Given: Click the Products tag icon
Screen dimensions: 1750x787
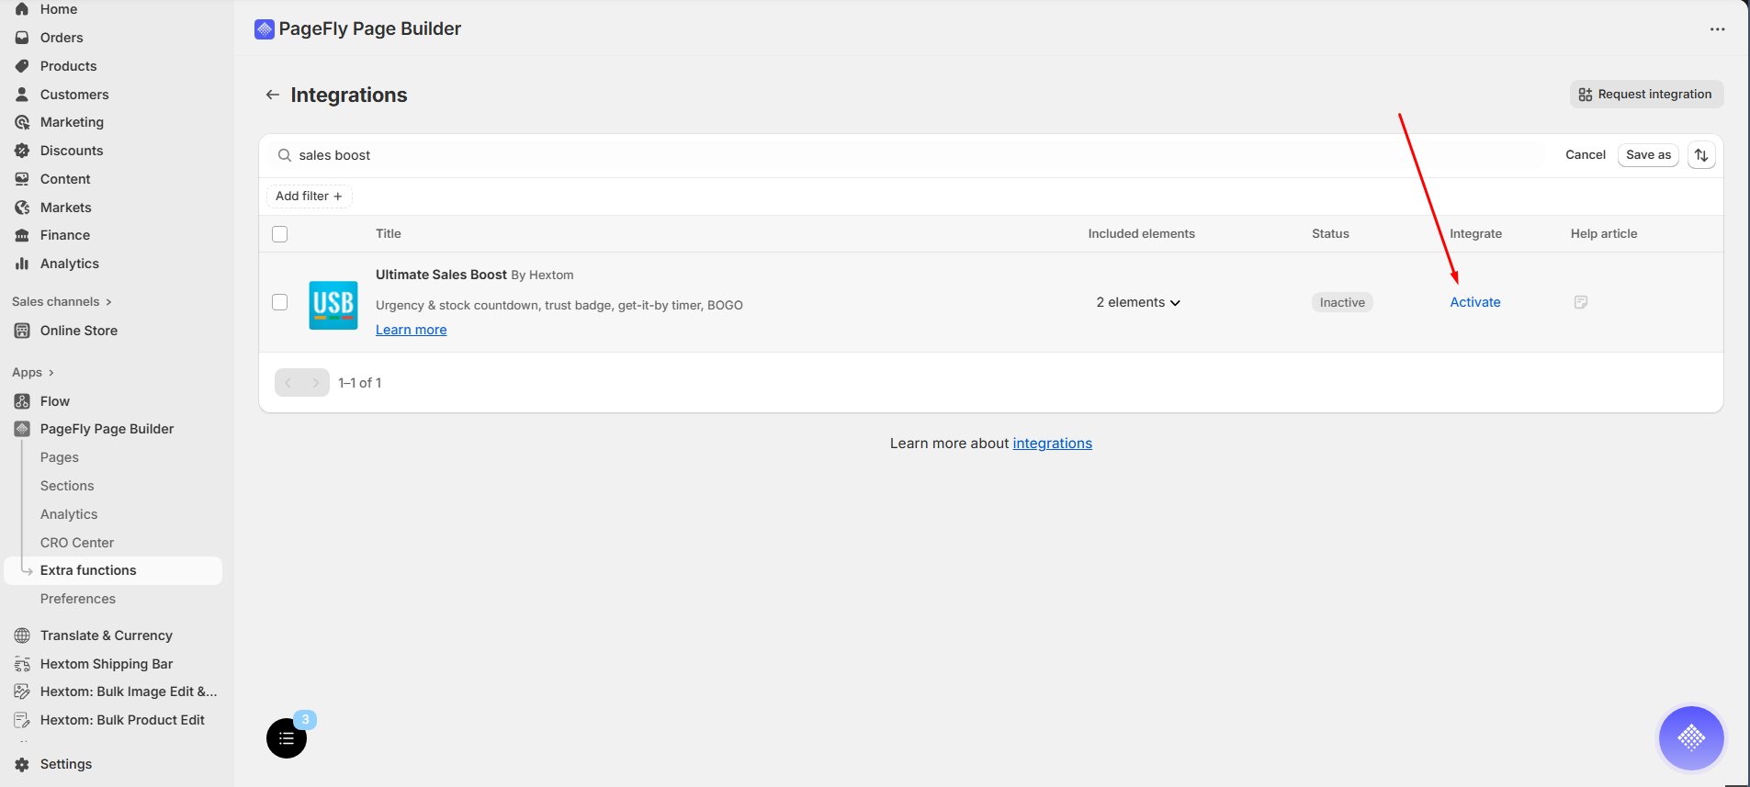Looking at the screenshot, I should point(22,66).
